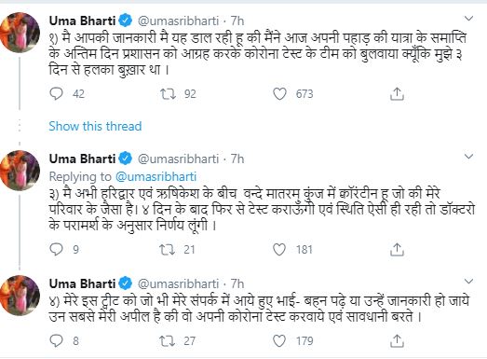
Task: Open the third tweet's options chevron menu
Action: 468,282
